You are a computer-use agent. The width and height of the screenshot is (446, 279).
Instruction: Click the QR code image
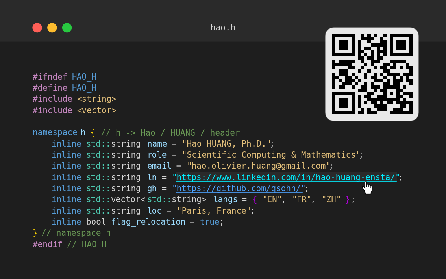click(x=372, y=74)
